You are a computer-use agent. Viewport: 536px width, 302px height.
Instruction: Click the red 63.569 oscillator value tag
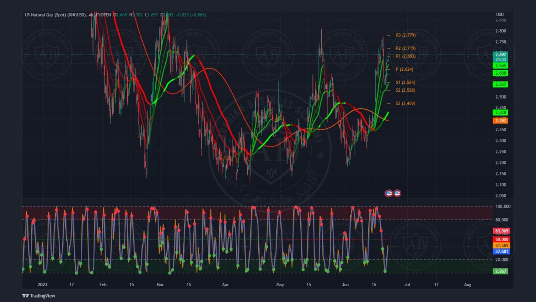pyautogui.click(x=501, y=231)
